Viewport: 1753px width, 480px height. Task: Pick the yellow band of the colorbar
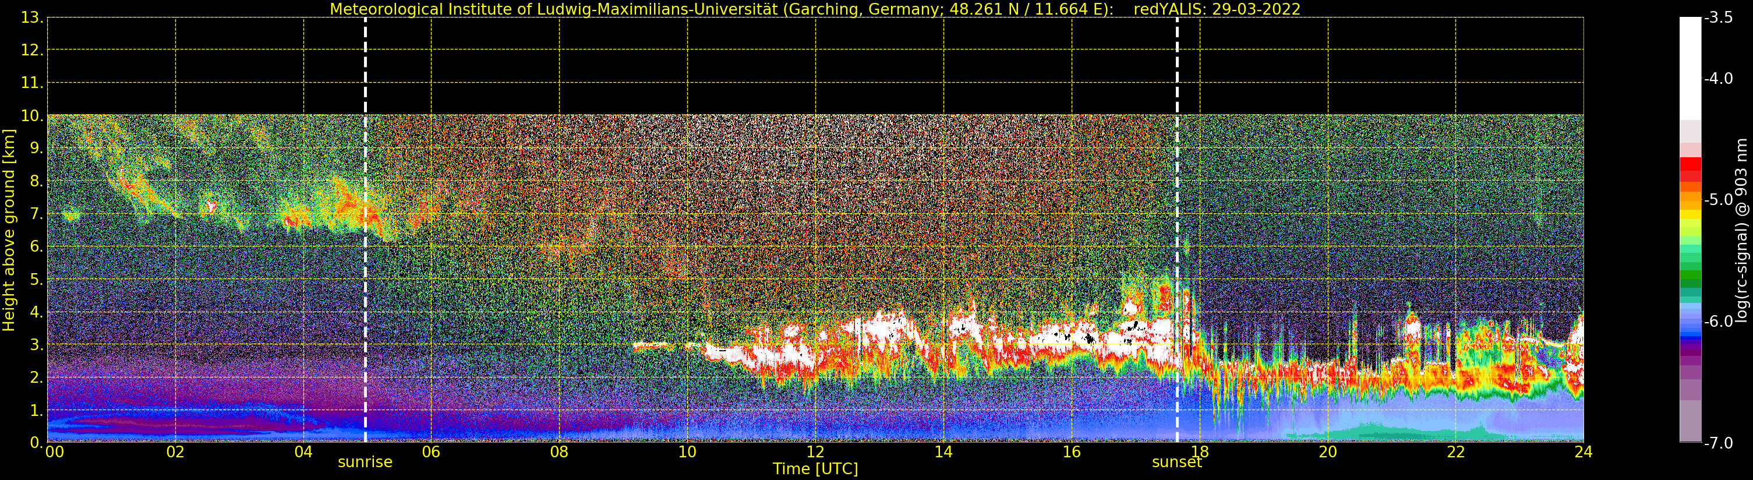point(1690,214)
